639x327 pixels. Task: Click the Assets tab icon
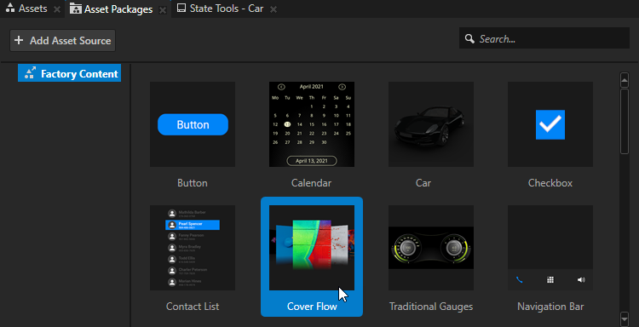pos(10,9)
